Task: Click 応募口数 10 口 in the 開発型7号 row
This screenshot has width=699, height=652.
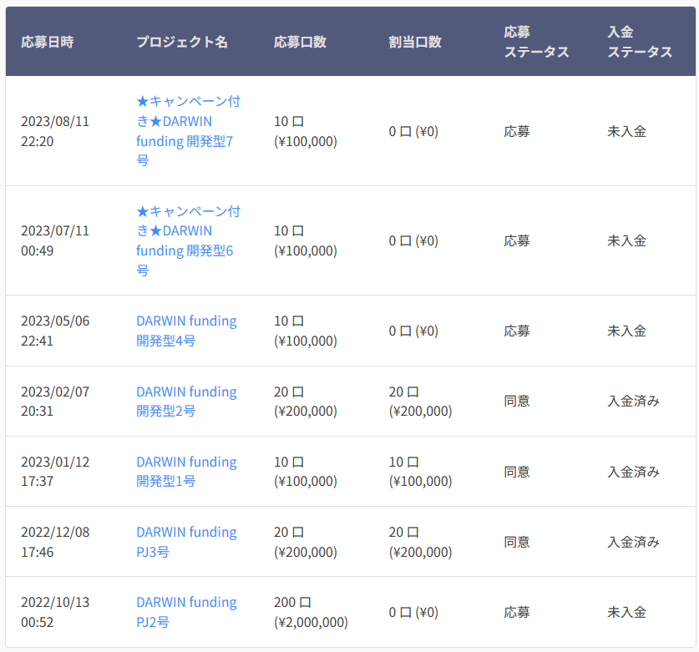Action: (306, 131)
